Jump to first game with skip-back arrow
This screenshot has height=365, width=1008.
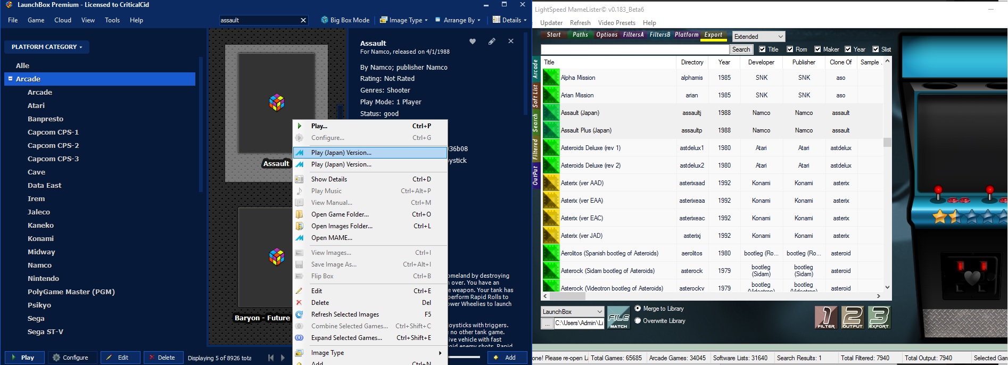270,358
